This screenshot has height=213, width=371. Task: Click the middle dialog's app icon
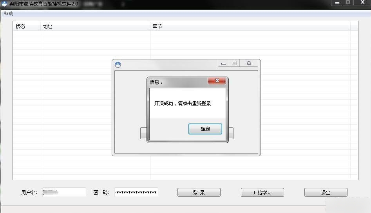[118, 65]
